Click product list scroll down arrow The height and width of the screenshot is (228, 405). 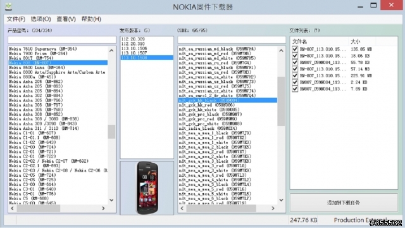[x=111, y=200]
